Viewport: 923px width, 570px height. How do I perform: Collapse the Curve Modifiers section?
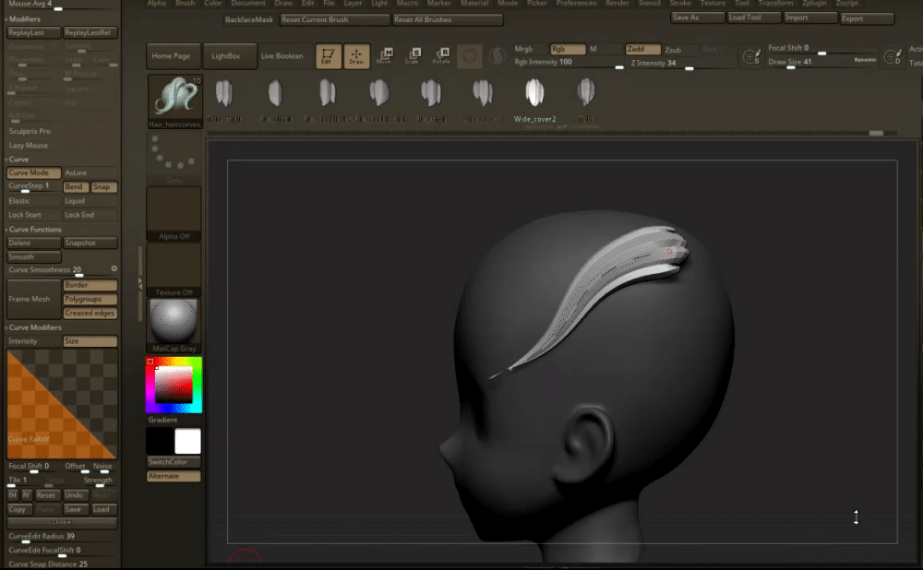tap(34, 327)
